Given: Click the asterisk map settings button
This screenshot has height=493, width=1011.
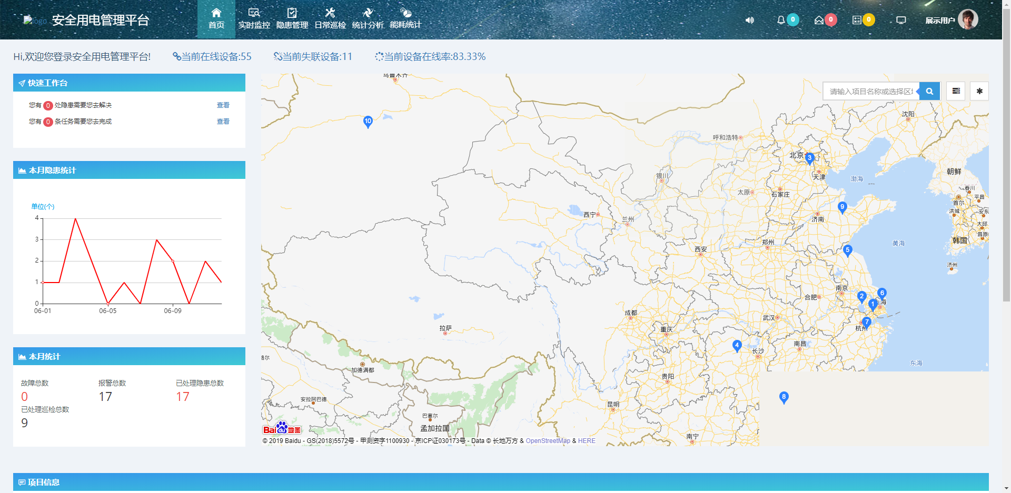Looking at the screenshot, I should click(979, 92).
